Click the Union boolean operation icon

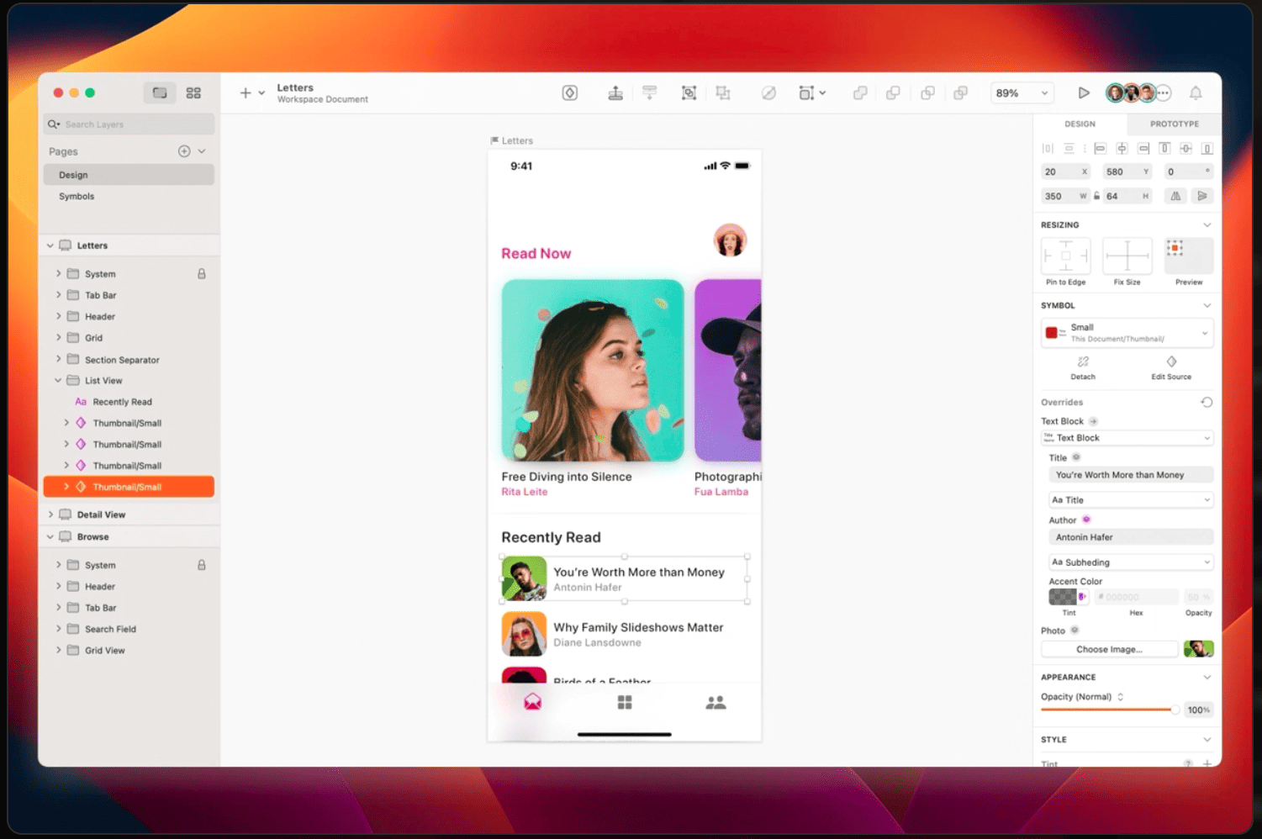(860, 93)
